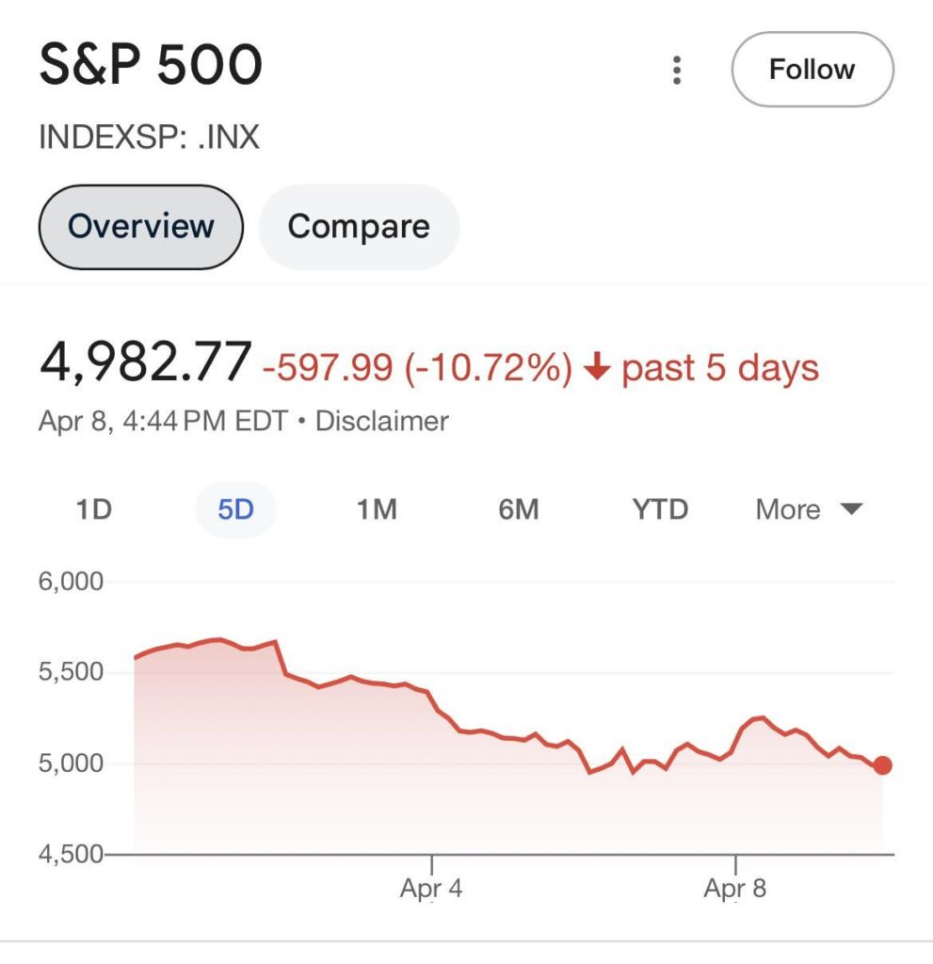
Task: Open the Compare tab
Action: [x=359, y=227]
